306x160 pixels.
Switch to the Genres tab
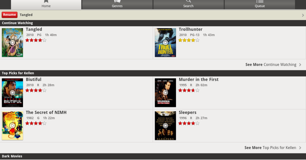[x=117, y=5]
